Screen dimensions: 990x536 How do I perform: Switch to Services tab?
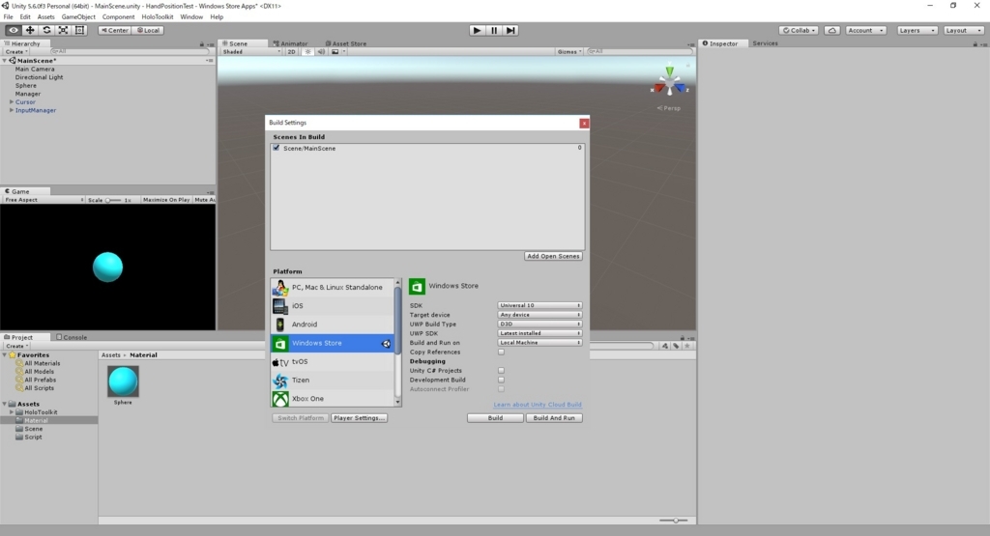[766, 43]
